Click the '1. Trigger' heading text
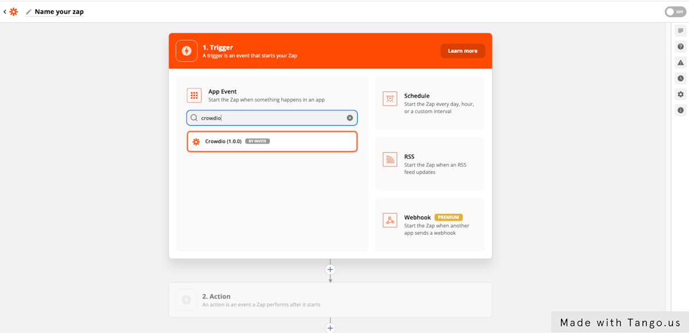The height and width of the screenshot is (333, 689). [x=218, y=47]
